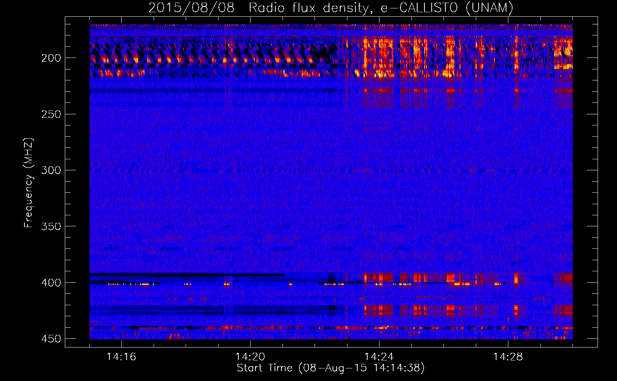
Task: Click the Frequency (MHZ) axis label
Action: tap(29, 183)
